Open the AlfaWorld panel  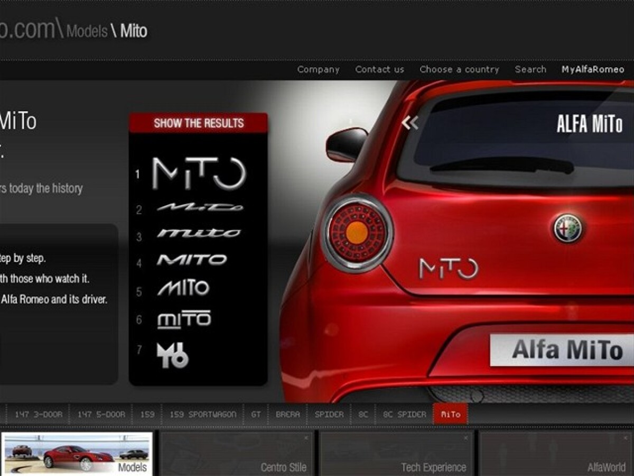coord(557,454)
